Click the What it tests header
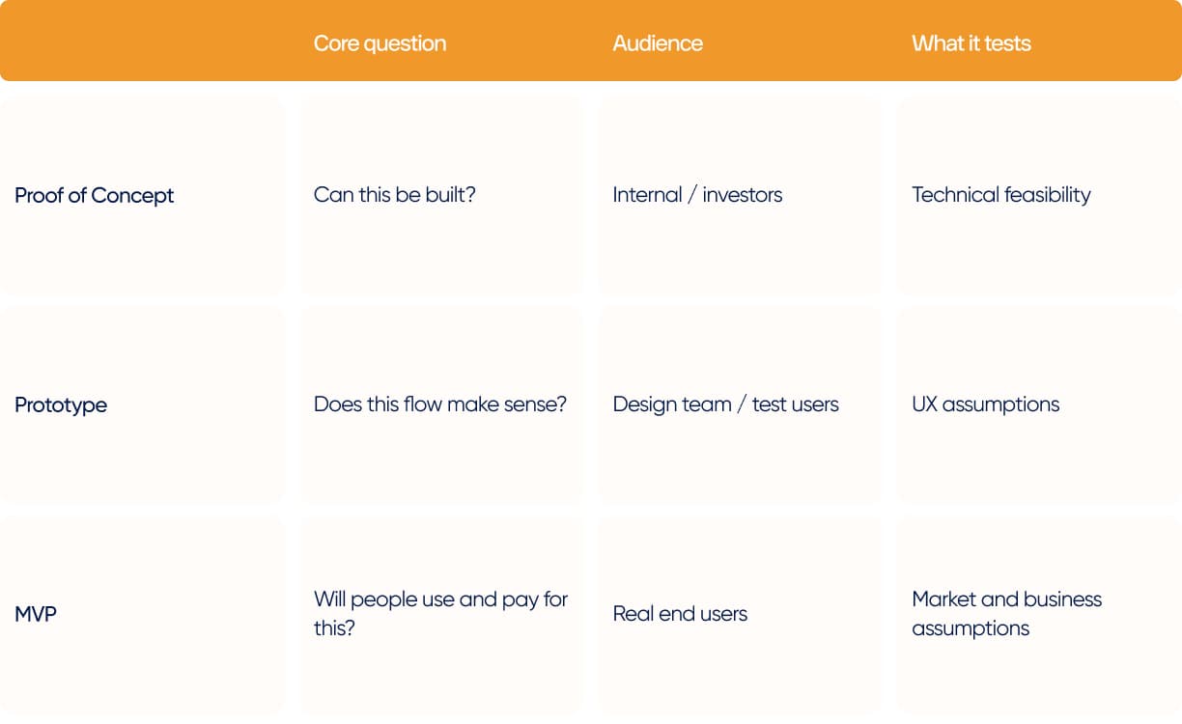Viewport: 1182px width, 724px height. click(x=971, y=43)
